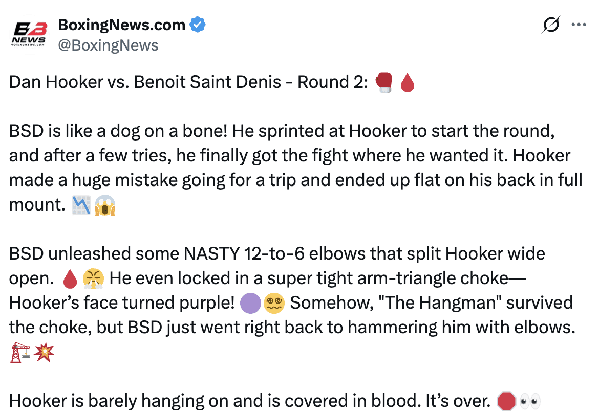599x419 pixels.
Task: Open the BoxingNews.com display name link
Action: coord(121,25)
